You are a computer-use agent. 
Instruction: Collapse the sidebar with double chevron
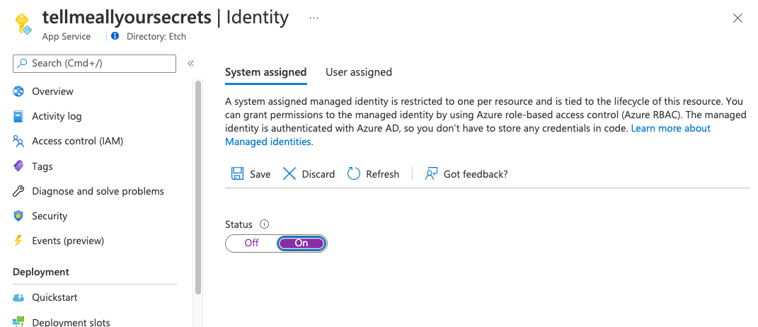click(191, 64)
